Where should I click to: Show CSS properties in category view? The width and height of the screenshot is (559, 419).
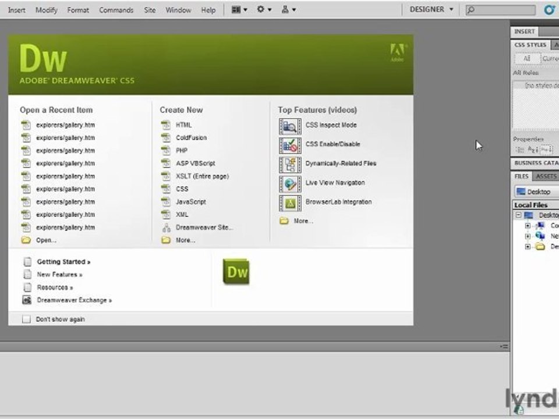click(x=520, y=150)
